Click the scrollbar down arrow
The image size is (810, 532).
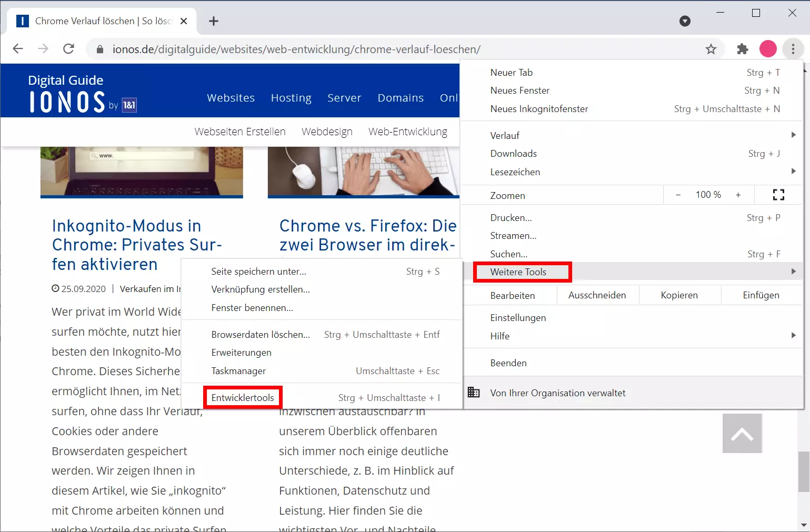[x=804, y=525]
